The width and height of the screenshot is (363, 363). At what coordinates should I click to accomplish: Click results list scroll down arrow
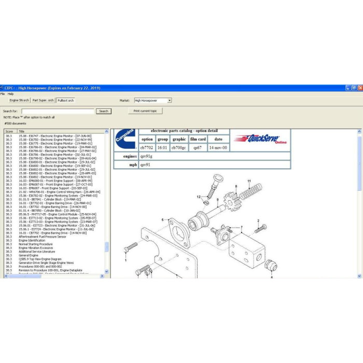point(106,271)
